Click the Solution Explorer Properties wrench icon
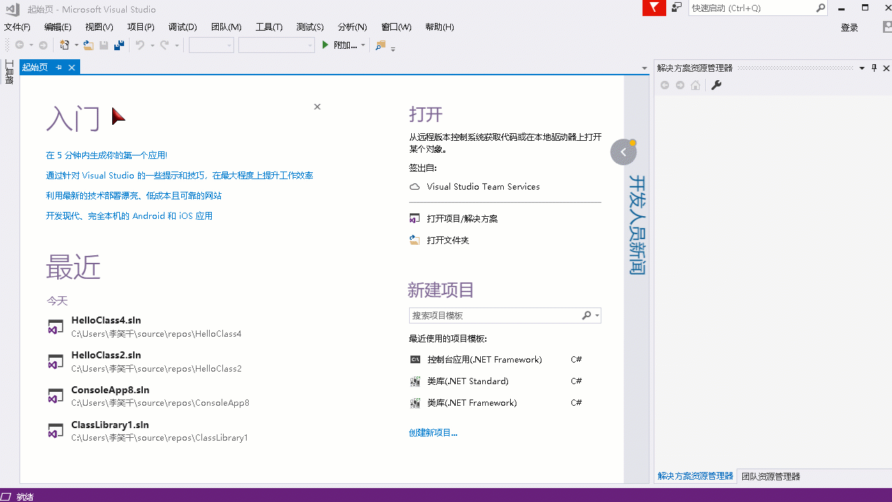The height and width of the screenshot is (502, 892). [x=716, y=85]
